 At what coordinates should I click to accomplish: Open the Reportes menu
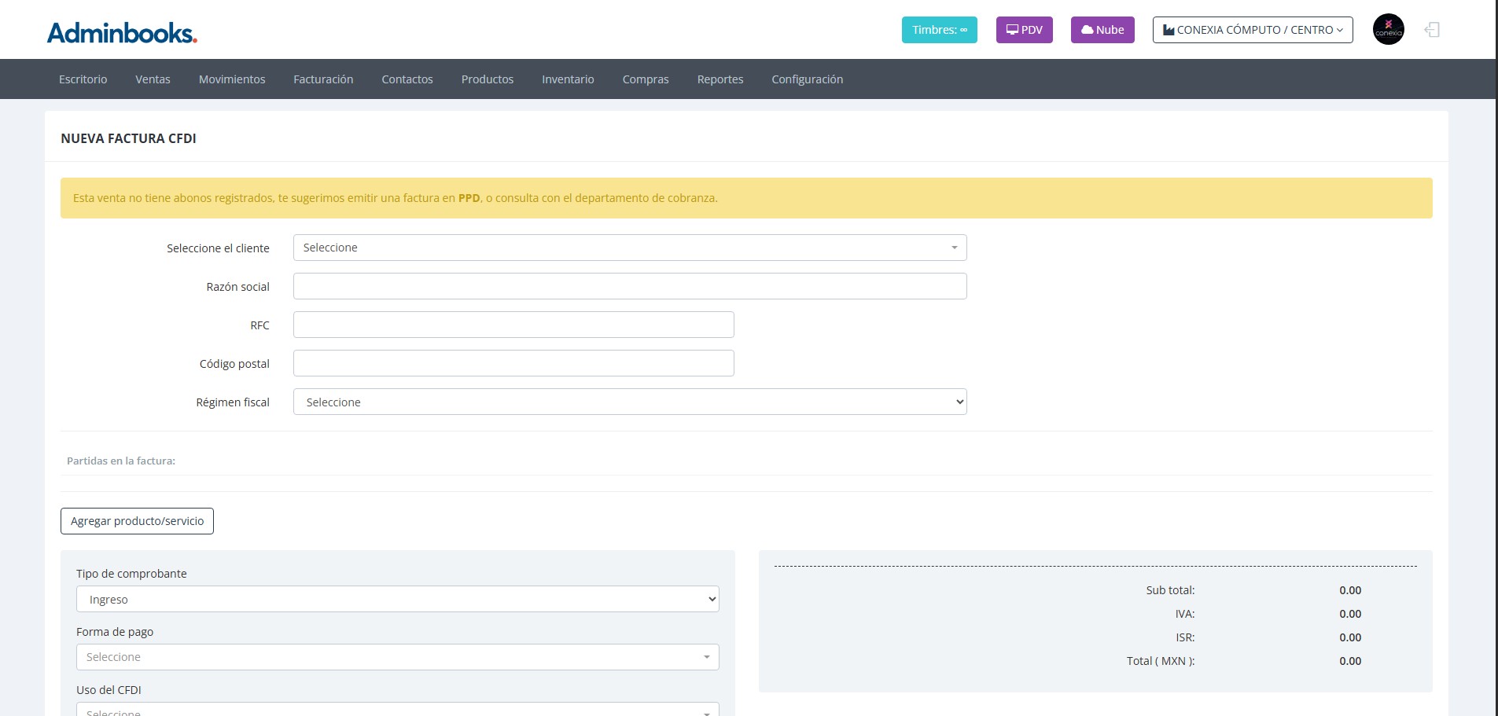click(720, 79)
